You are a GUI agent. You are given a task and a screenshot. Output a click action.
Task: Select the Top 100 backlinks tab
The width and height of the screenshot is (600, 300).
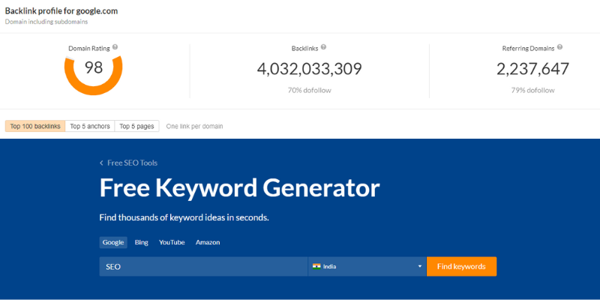35,126
